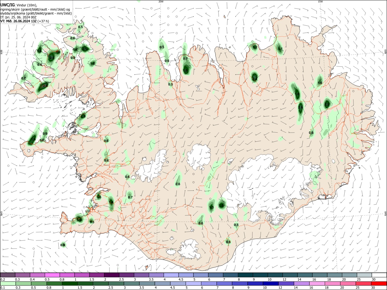The image size is (387, 290).
Task: Click the bright magenta legend swatch labeled 0.5
Action: pos(52,275)
